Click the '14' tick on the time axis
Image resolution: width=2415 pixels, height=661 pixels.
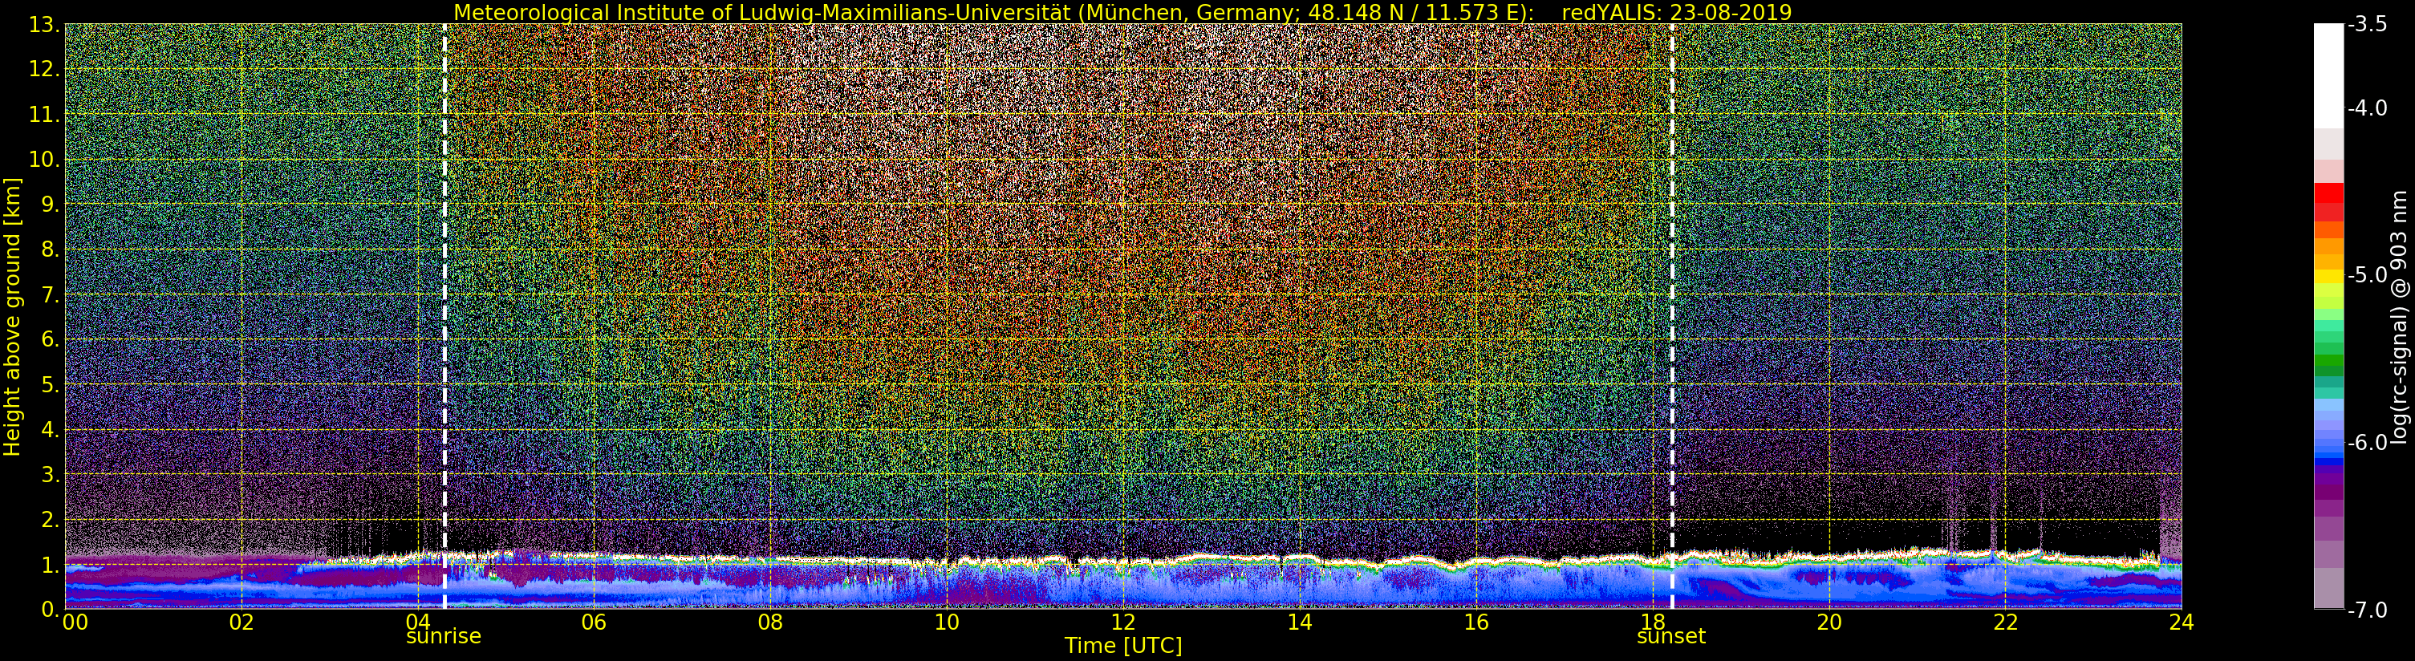pyautogui.click(x=1300, y=622)
